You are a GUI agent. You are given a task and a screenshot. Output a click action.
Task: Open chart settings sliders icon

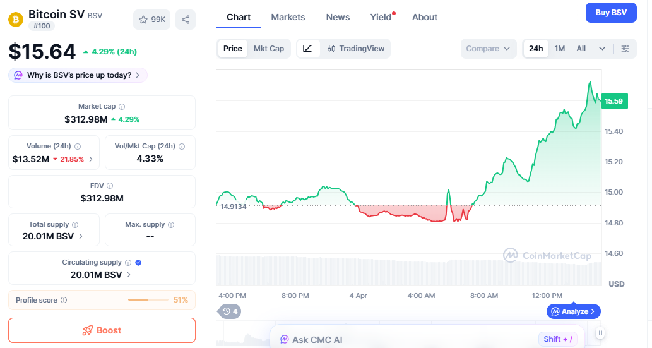(625, 49)
